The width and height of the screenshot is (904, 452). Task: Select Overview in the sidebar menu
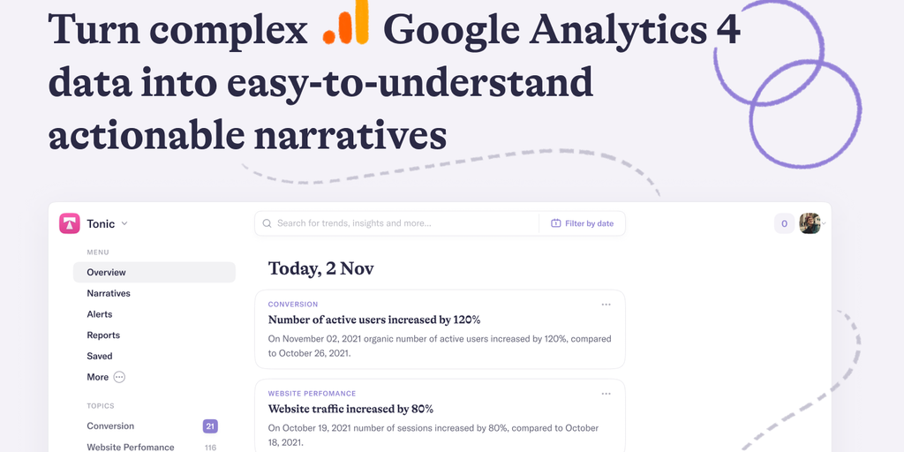coord(107,272)
